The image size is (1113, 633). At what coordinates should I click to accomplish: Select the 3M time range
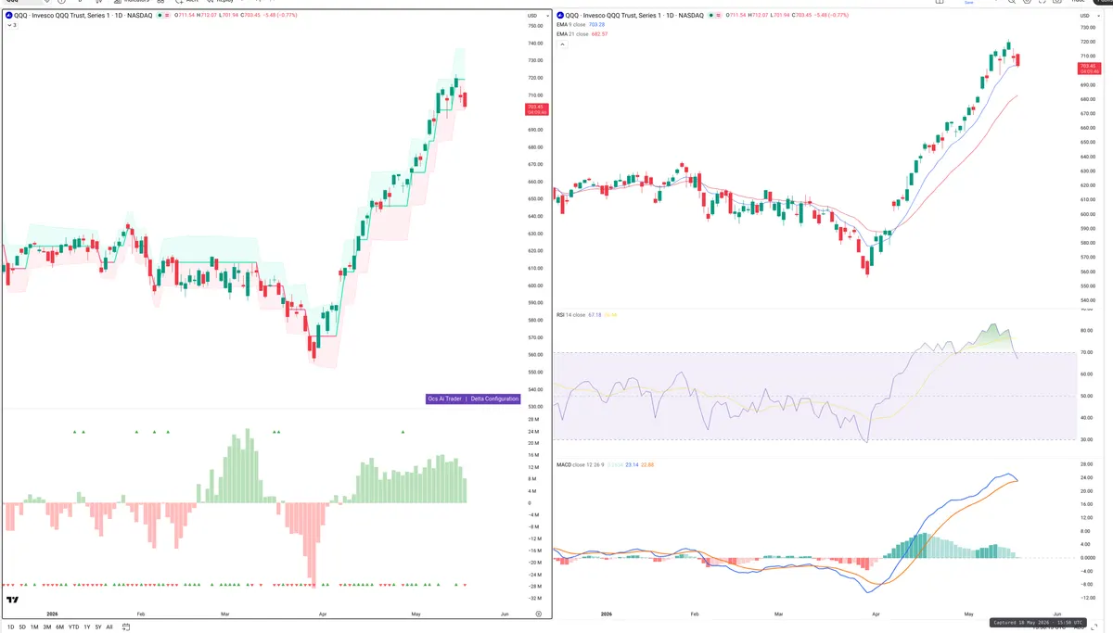click(46, 627)
